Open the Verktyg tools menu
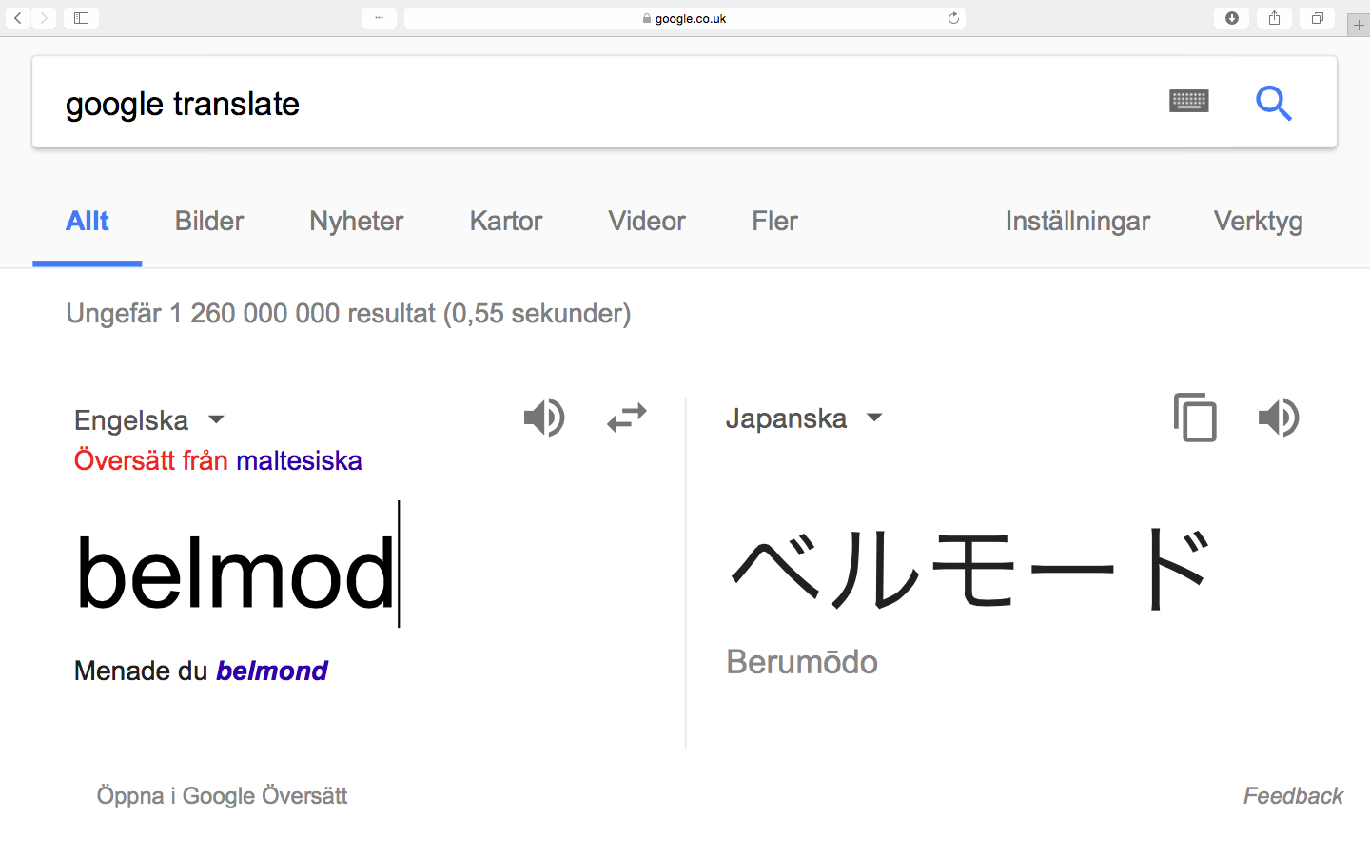The height and width of the screenshot is (856, 1370). tap(1258, 222)
